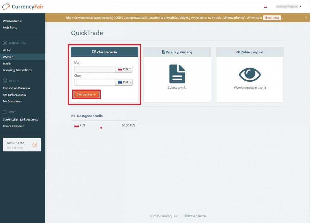This screenshot has height=223, width=311.
Task: Click the large eye icon
Action: tap(250, 74)
